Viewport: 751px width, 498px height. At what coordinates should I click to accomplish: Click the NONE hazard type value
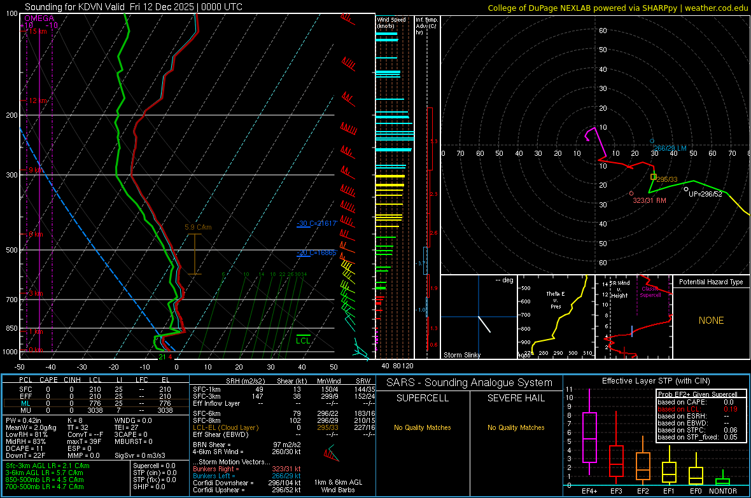pos(711,321)
